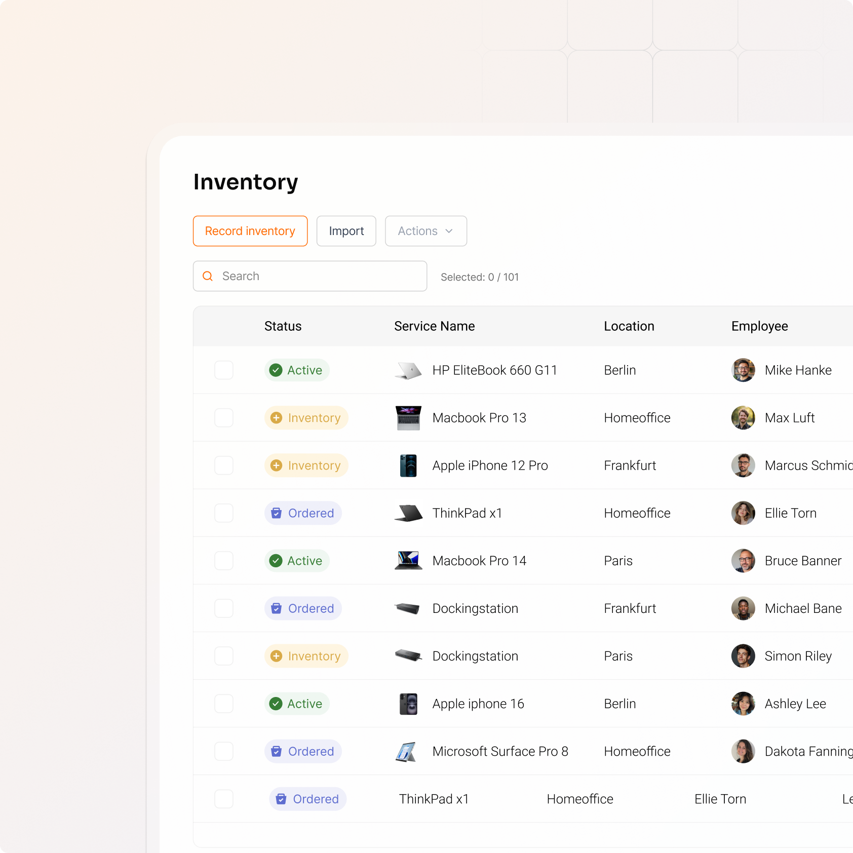Tick the checkbox for Macbook Pro 13
This screenshot has height=853, width=853.
224,418
